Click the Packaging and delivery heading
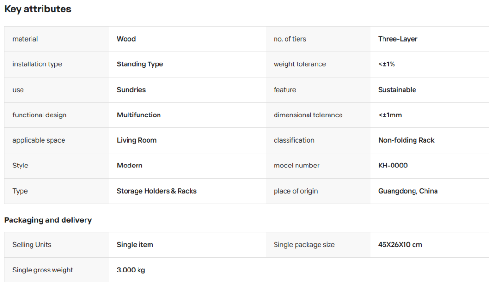Viewport: 489px width, 282px height. click(48, 220)
